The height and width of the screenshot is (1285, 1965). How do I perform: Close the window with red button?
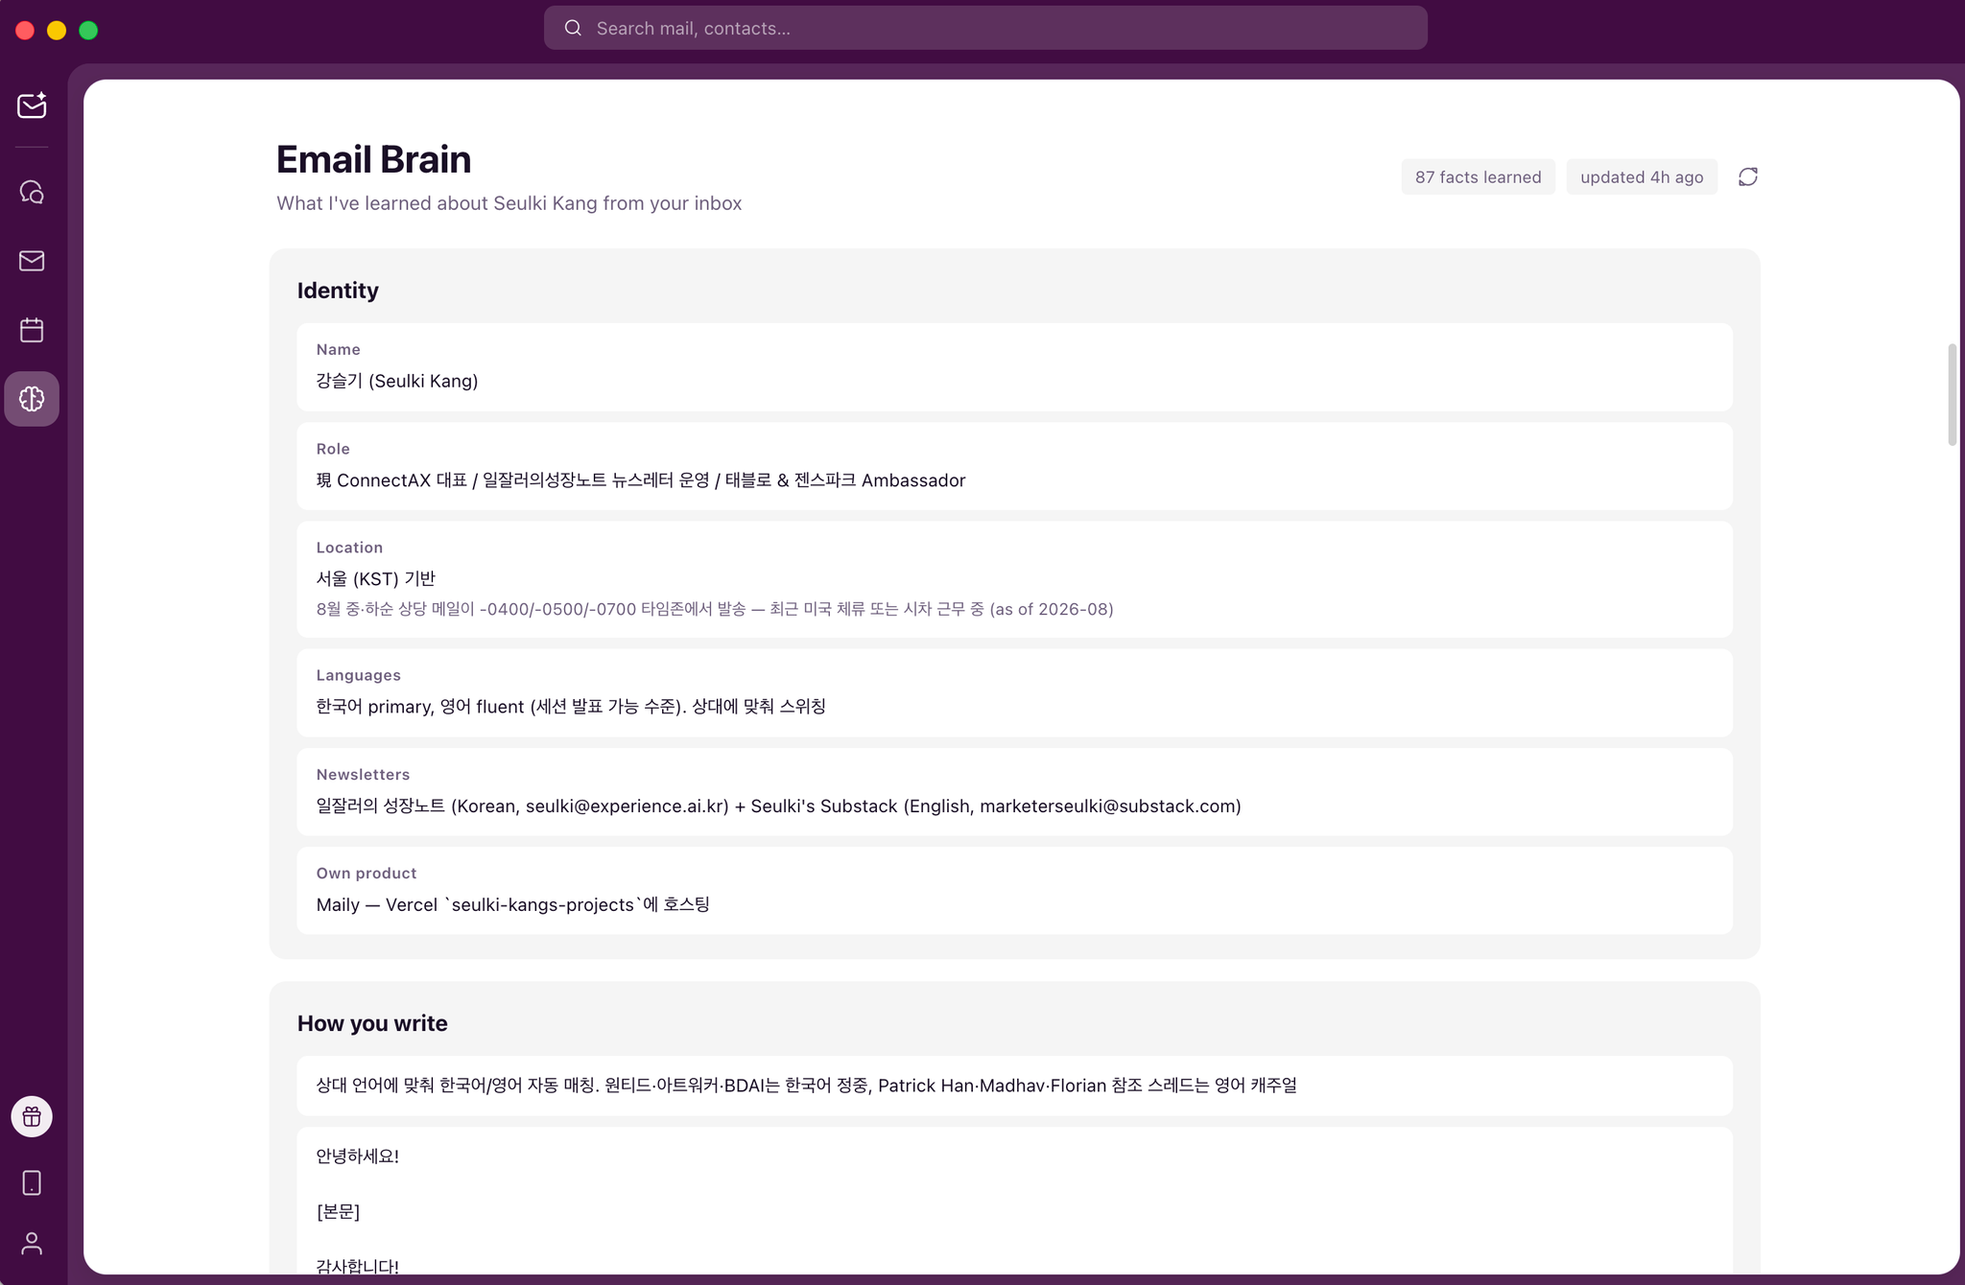pos(26,30)
